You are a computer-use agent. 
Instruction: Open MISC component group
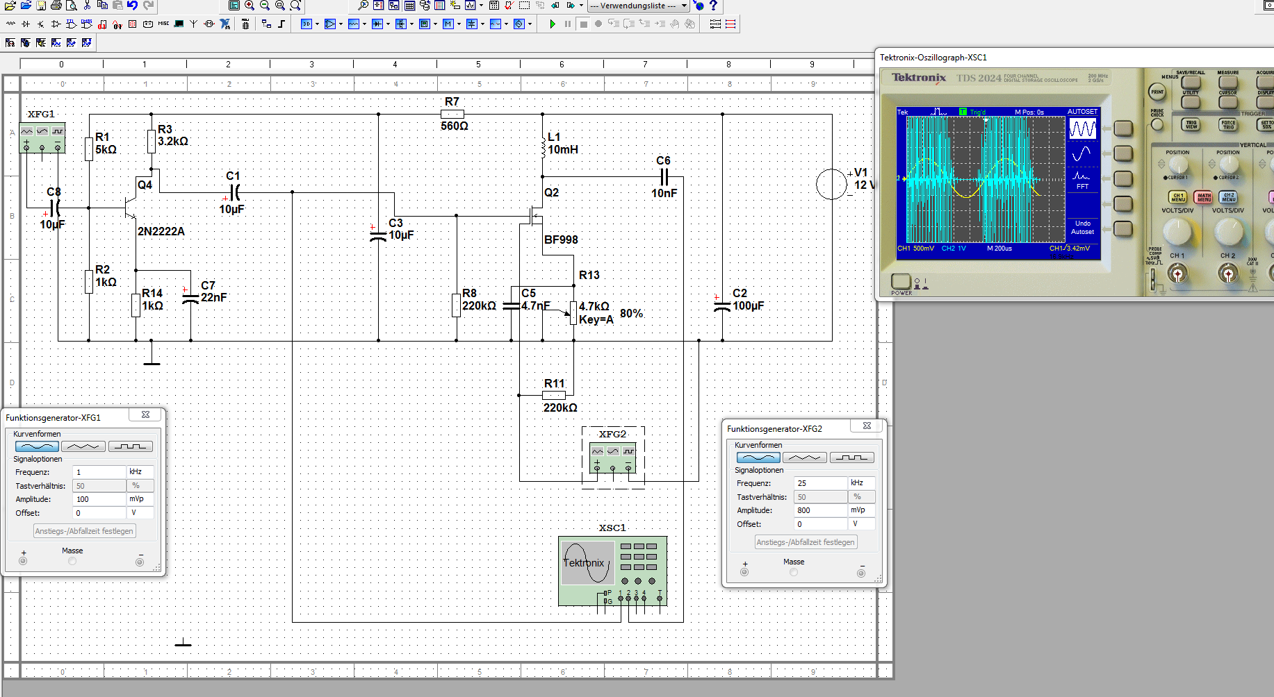(163, 24)
